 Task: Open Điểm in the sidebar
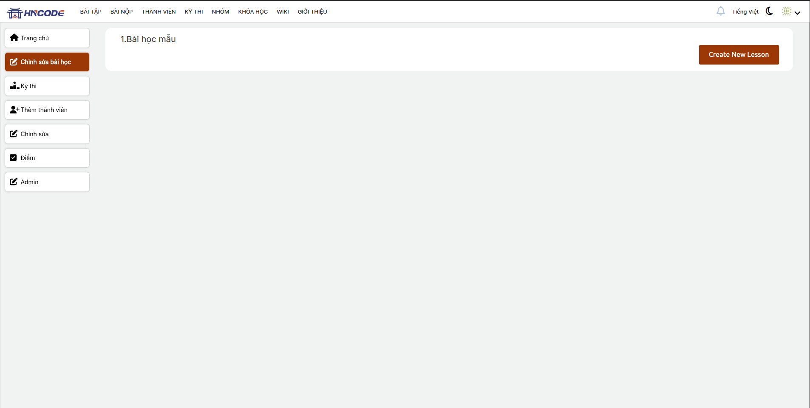point(47,158)
